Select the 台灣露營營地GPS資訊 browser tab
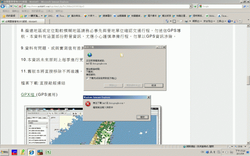This screenshot has width=250, height=156. 23,21
